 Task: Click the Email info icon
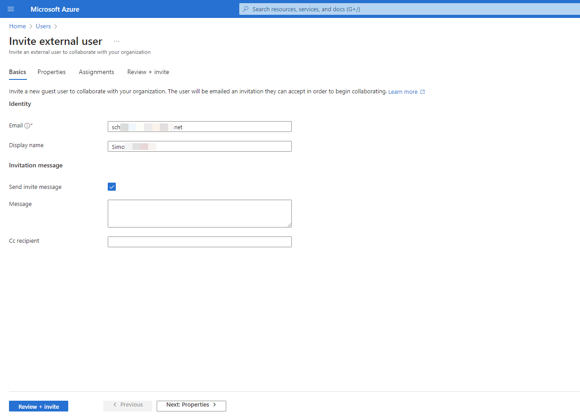pyautogui.click(x=27, y=126)
